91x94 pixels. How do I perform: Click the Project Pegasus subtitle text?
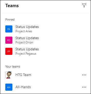tap(26, 54)
